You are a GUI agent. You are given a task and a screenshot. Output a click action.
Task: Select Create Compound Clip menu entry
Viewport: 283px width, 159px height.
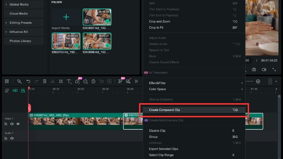point(194,110)
